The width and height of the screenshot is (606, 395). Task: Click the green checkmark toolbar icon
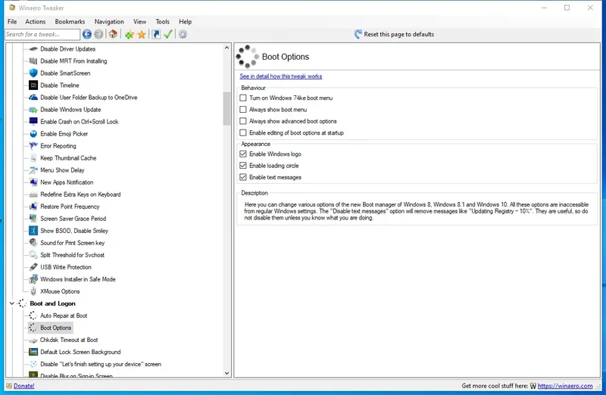167,34
